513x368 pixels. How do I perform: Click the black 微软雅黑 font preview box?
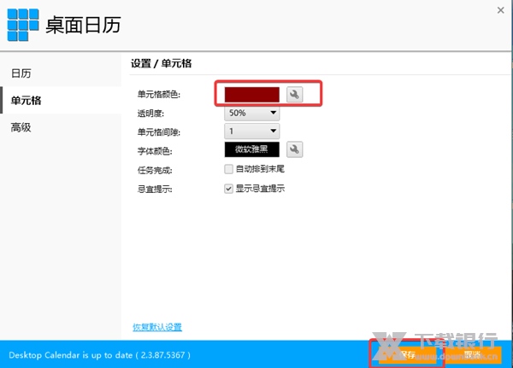pyautogui.click(x=252, y=149)
